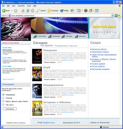Open the Гарри Поттер и философский камень link
This screenshot has width=123, height=129.
coord(104,56)
